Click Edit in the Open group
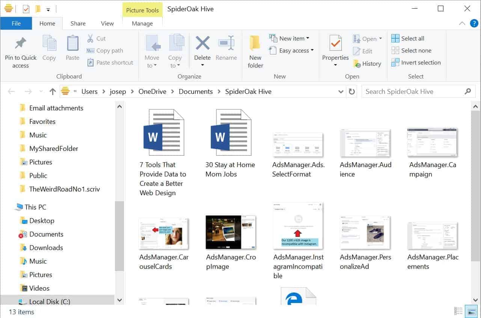The width and height of the screenshot is (481, 318). coord(363,51)
